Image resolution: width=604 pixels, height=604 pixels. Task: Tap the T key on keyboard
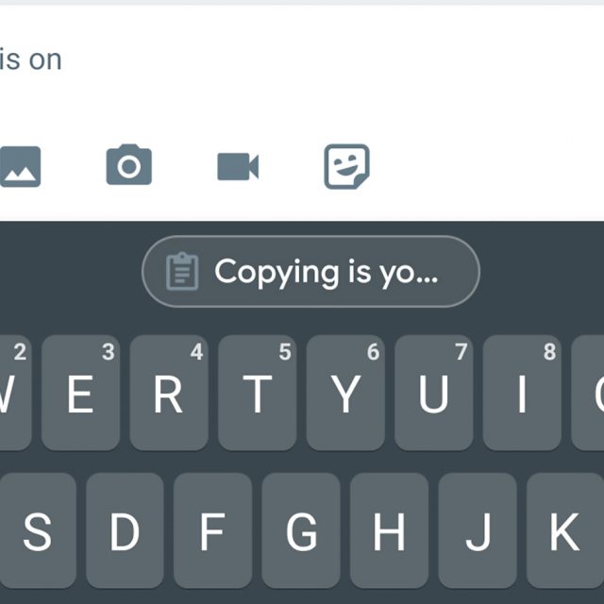pyautogui.click(x=258, y=393)
